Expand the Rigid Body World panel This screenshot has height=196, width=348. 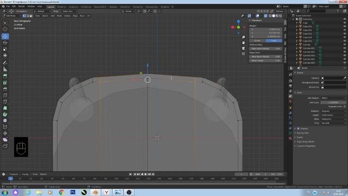point(306,142)
